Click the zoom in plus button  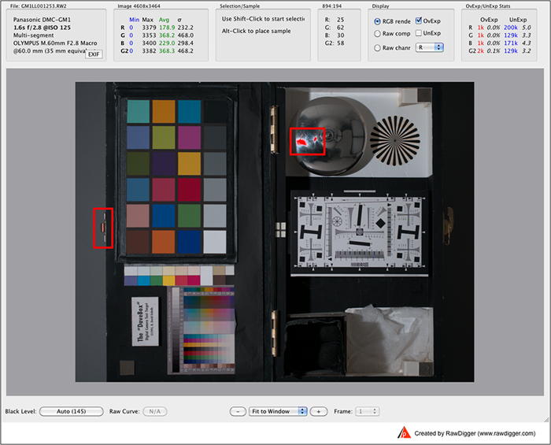318,411
